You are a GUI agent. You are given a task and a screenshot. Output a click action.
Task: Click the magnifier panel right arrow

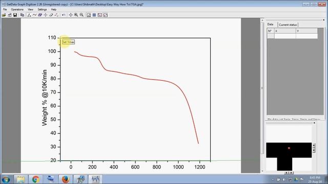292,173
